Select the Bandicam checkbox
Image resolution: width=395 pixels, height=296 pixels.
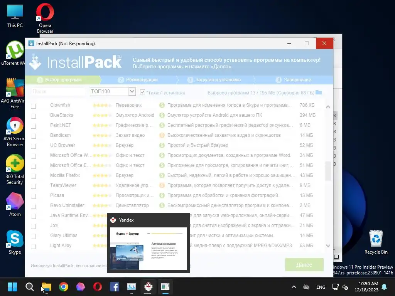[33, 136]
